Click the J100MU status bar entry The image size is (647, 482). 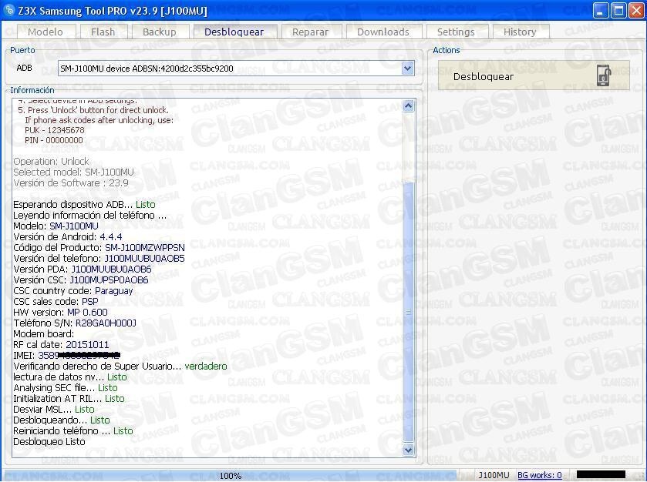[x=494, y=475]
